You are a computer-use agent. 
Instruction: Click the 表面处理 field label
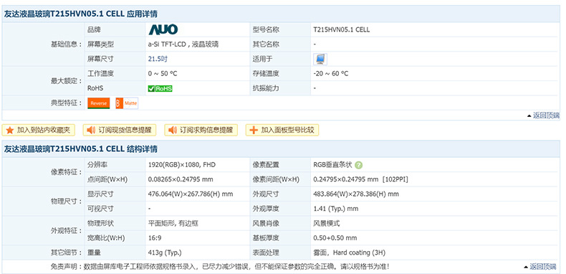click(x=266, y=252)
